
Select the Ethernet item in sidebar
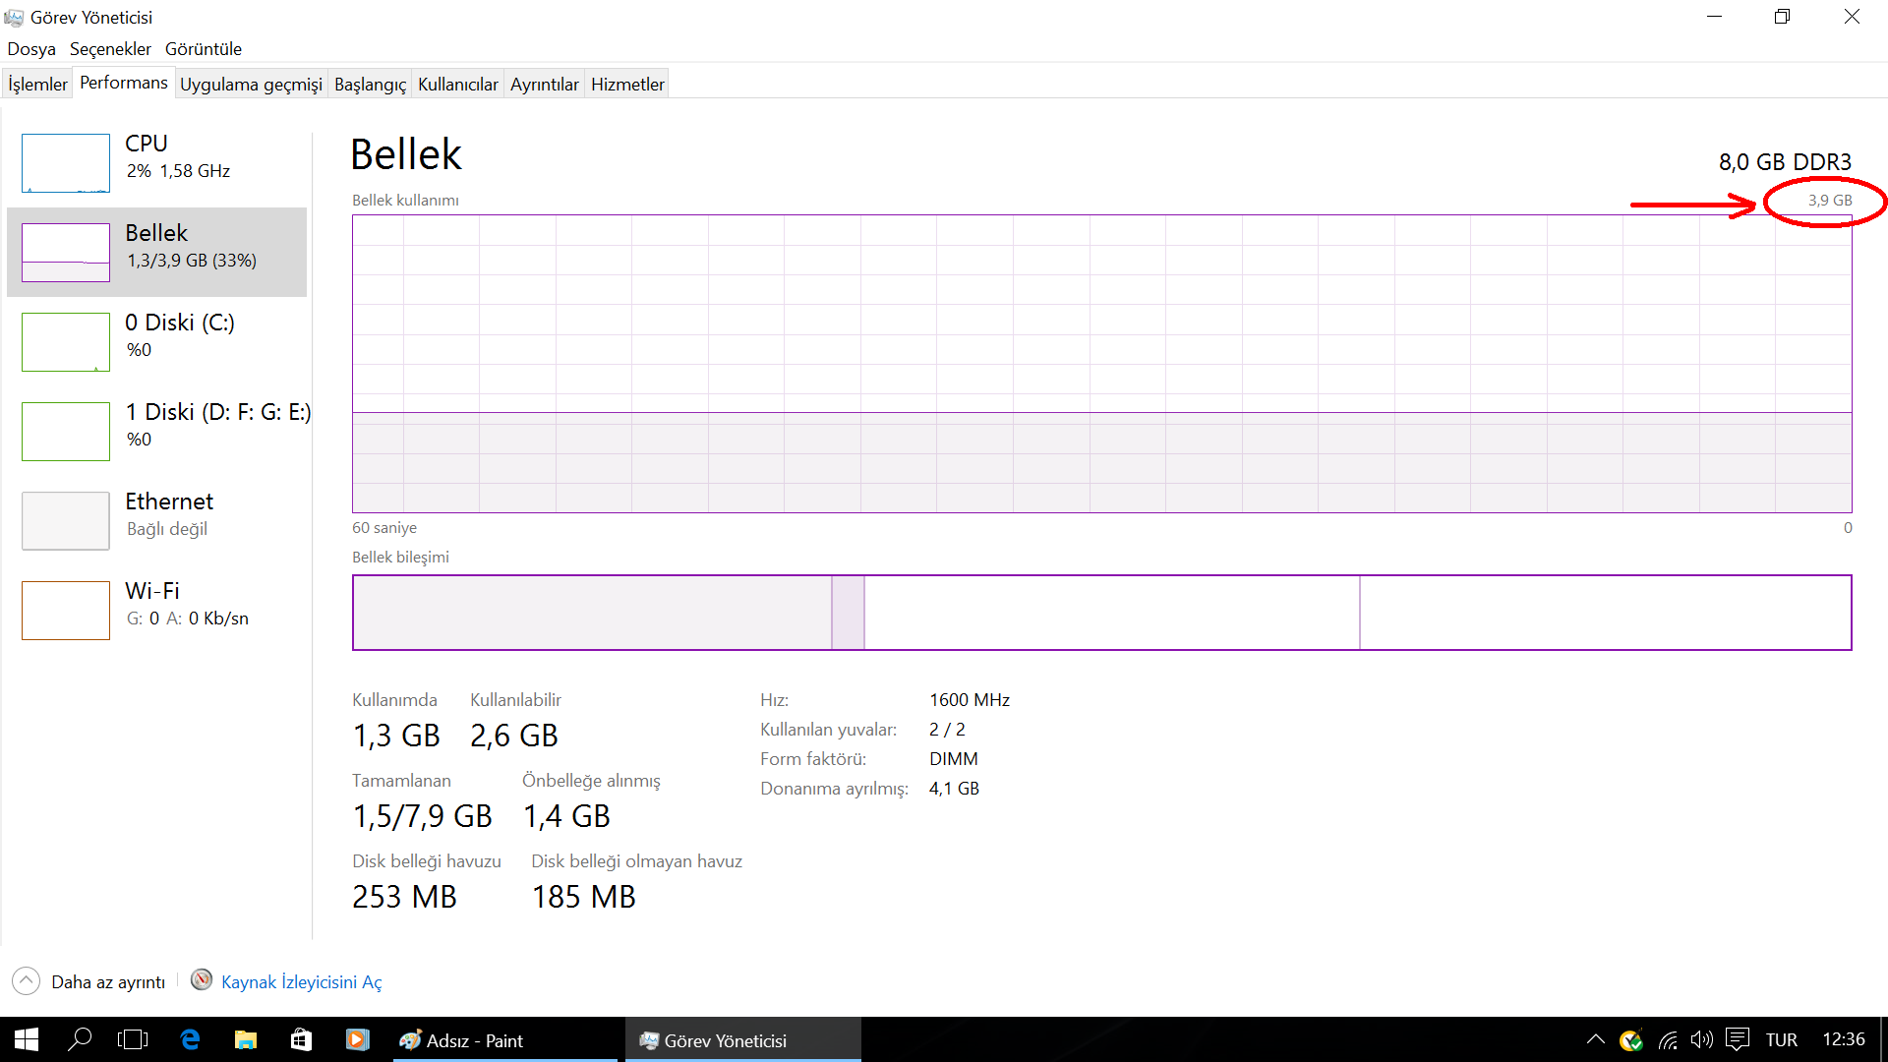[x=157, y=521]
